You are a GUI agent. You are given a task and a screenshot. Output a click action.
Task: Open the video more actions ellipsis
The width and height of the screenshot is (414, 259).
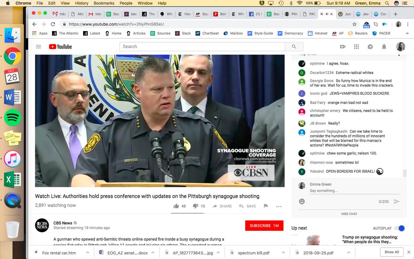(279, 206)
